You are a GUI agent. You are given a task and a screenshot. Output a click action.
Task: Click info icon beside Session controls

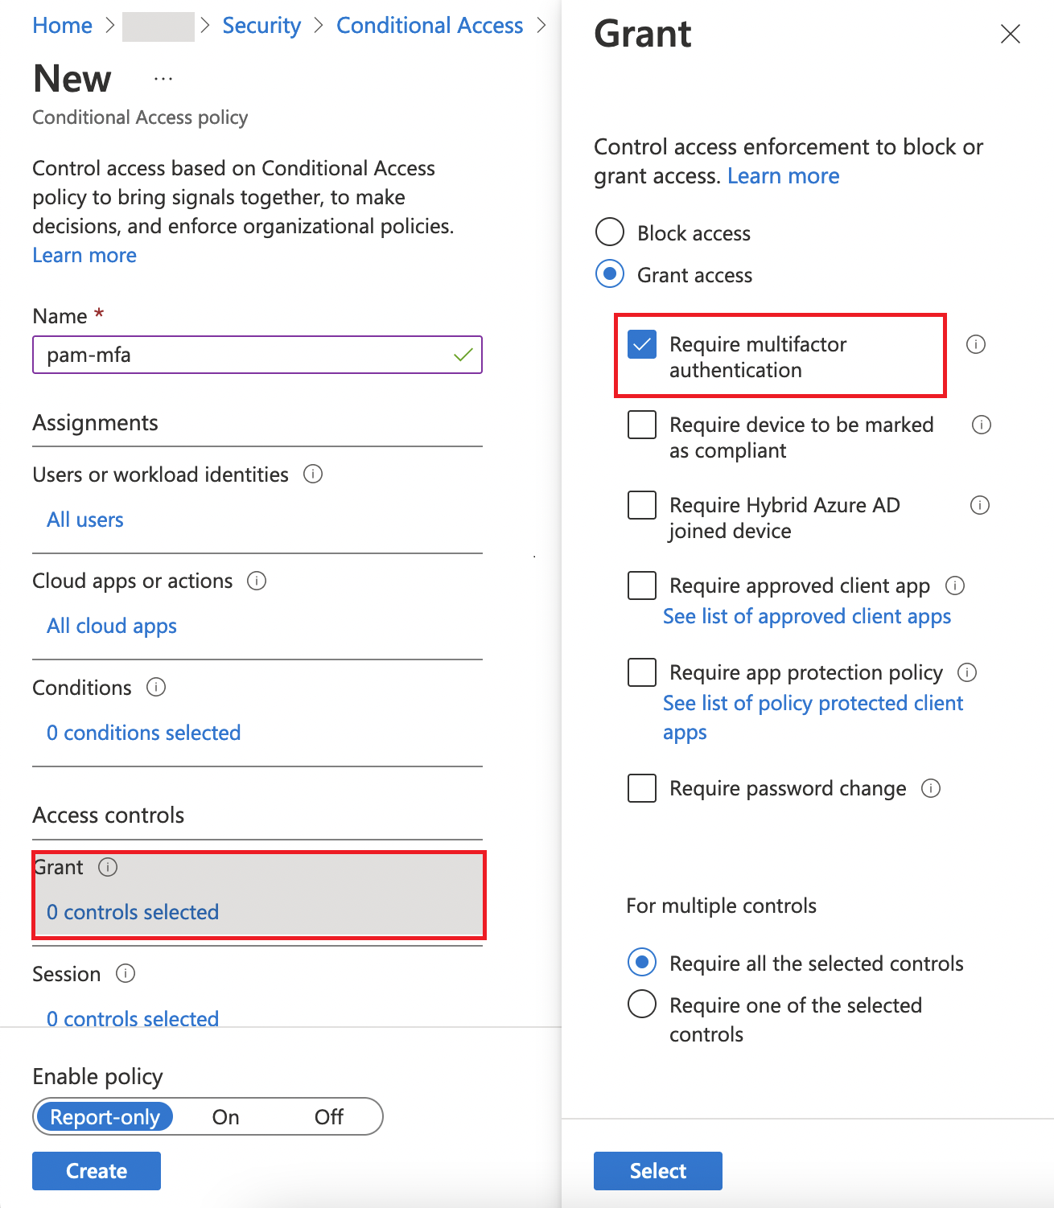(126, 974)
